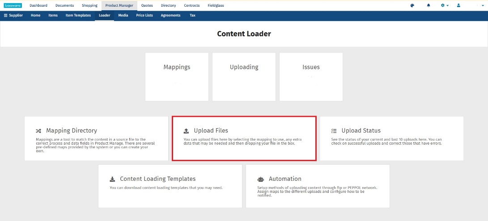The height and width of the screenshot is (221, 488).
Task: Go to the Dashboard menu
Action: [x=38, y=5]
